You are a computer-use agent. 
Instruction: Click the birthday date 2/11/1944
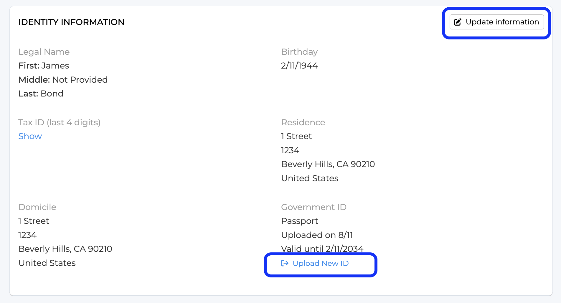click(x=299, y=66)
